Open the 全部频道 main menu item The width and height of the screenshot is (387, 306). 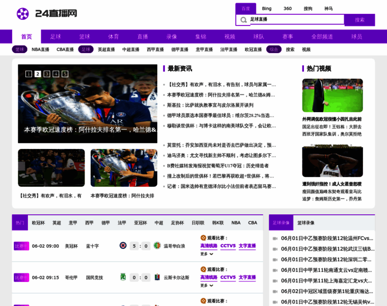pos(322,37)
